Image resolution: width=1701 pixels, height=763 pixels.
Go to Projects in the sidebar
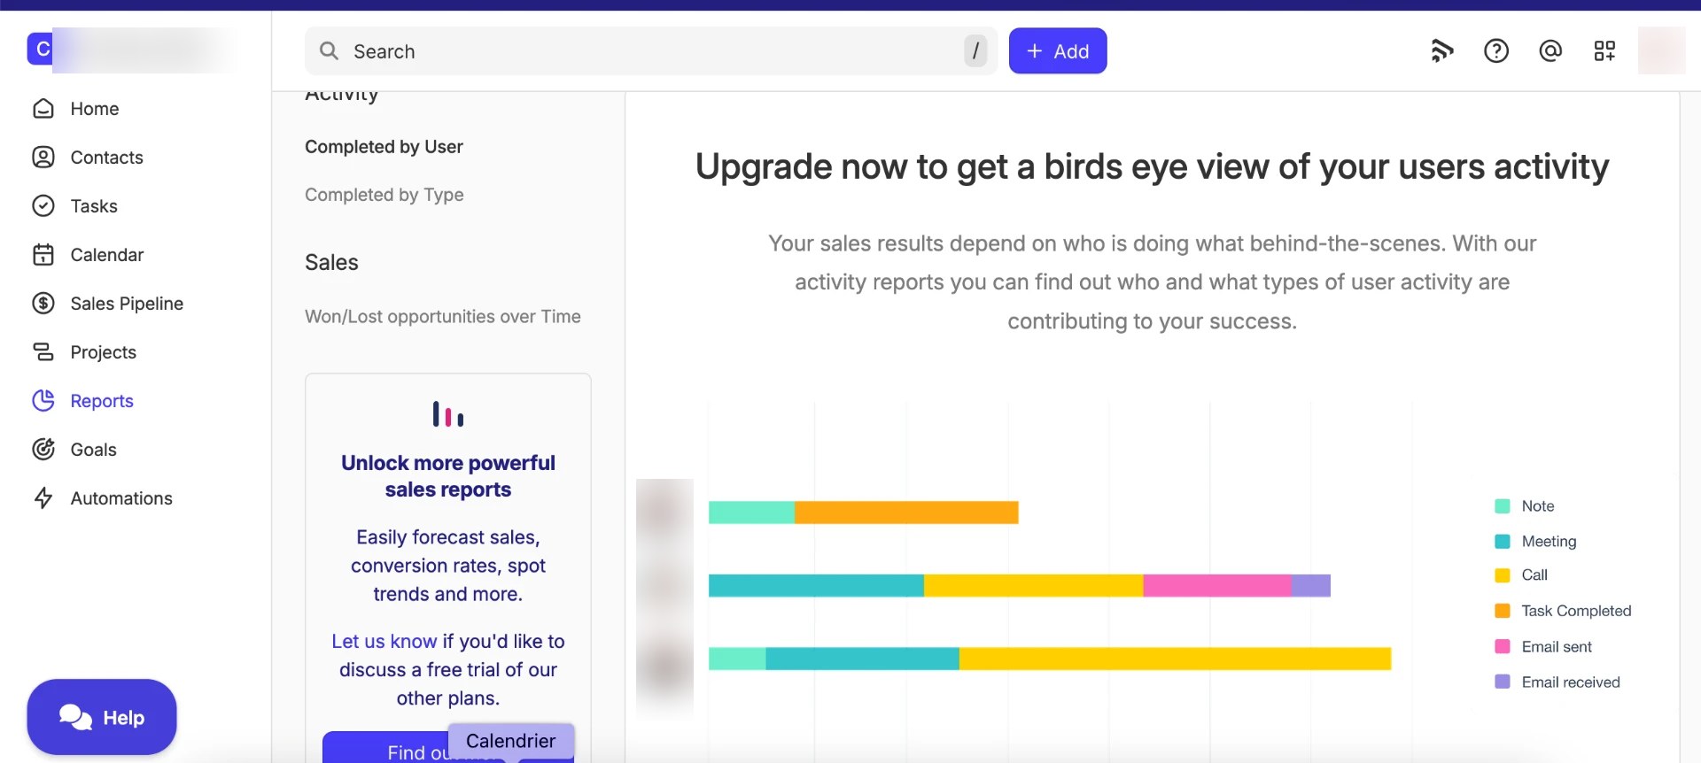[x=104, y=352]
